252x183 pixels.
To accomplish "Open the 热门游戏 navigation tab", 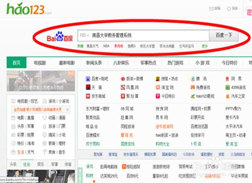I will tap(175, 63).
